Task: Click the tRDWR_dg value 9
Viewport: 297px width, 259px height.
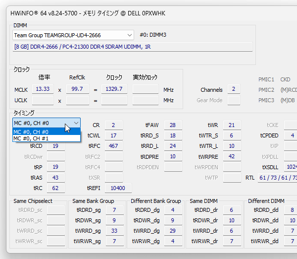Action: click(x=173, y=220)
